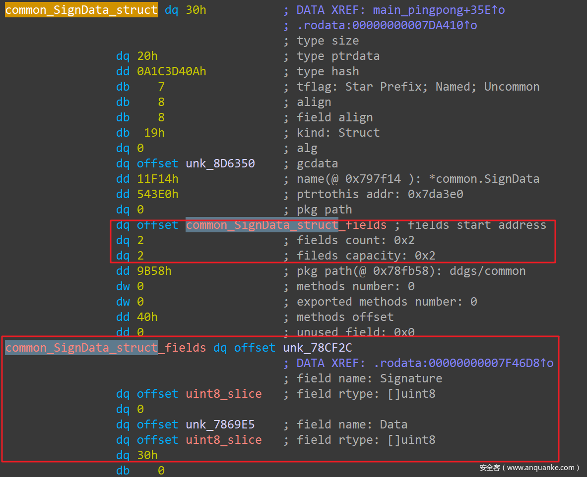Click the common_SignData_struct_fields label definition
Viewport: 587px width, 477px height.
pos(105,348)
